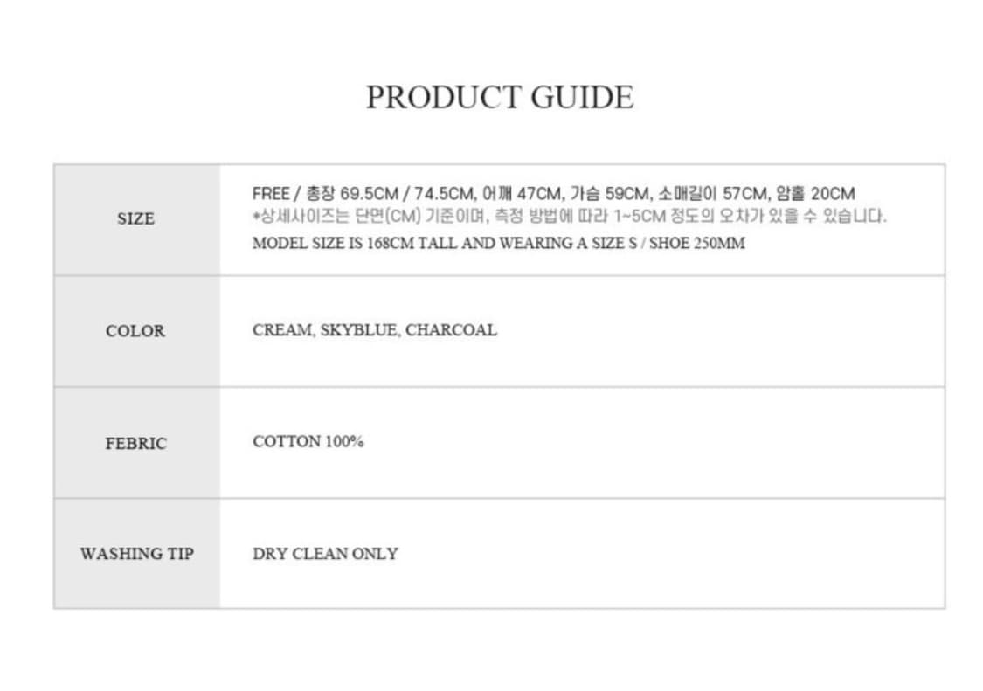
Task: Click the SHOE 250MM text
Action: tap(697, 244)
